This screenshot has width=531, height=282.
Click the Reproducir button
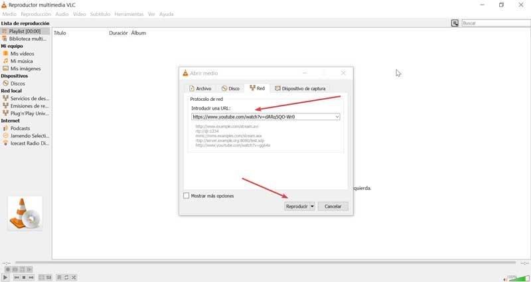point(297,206)
